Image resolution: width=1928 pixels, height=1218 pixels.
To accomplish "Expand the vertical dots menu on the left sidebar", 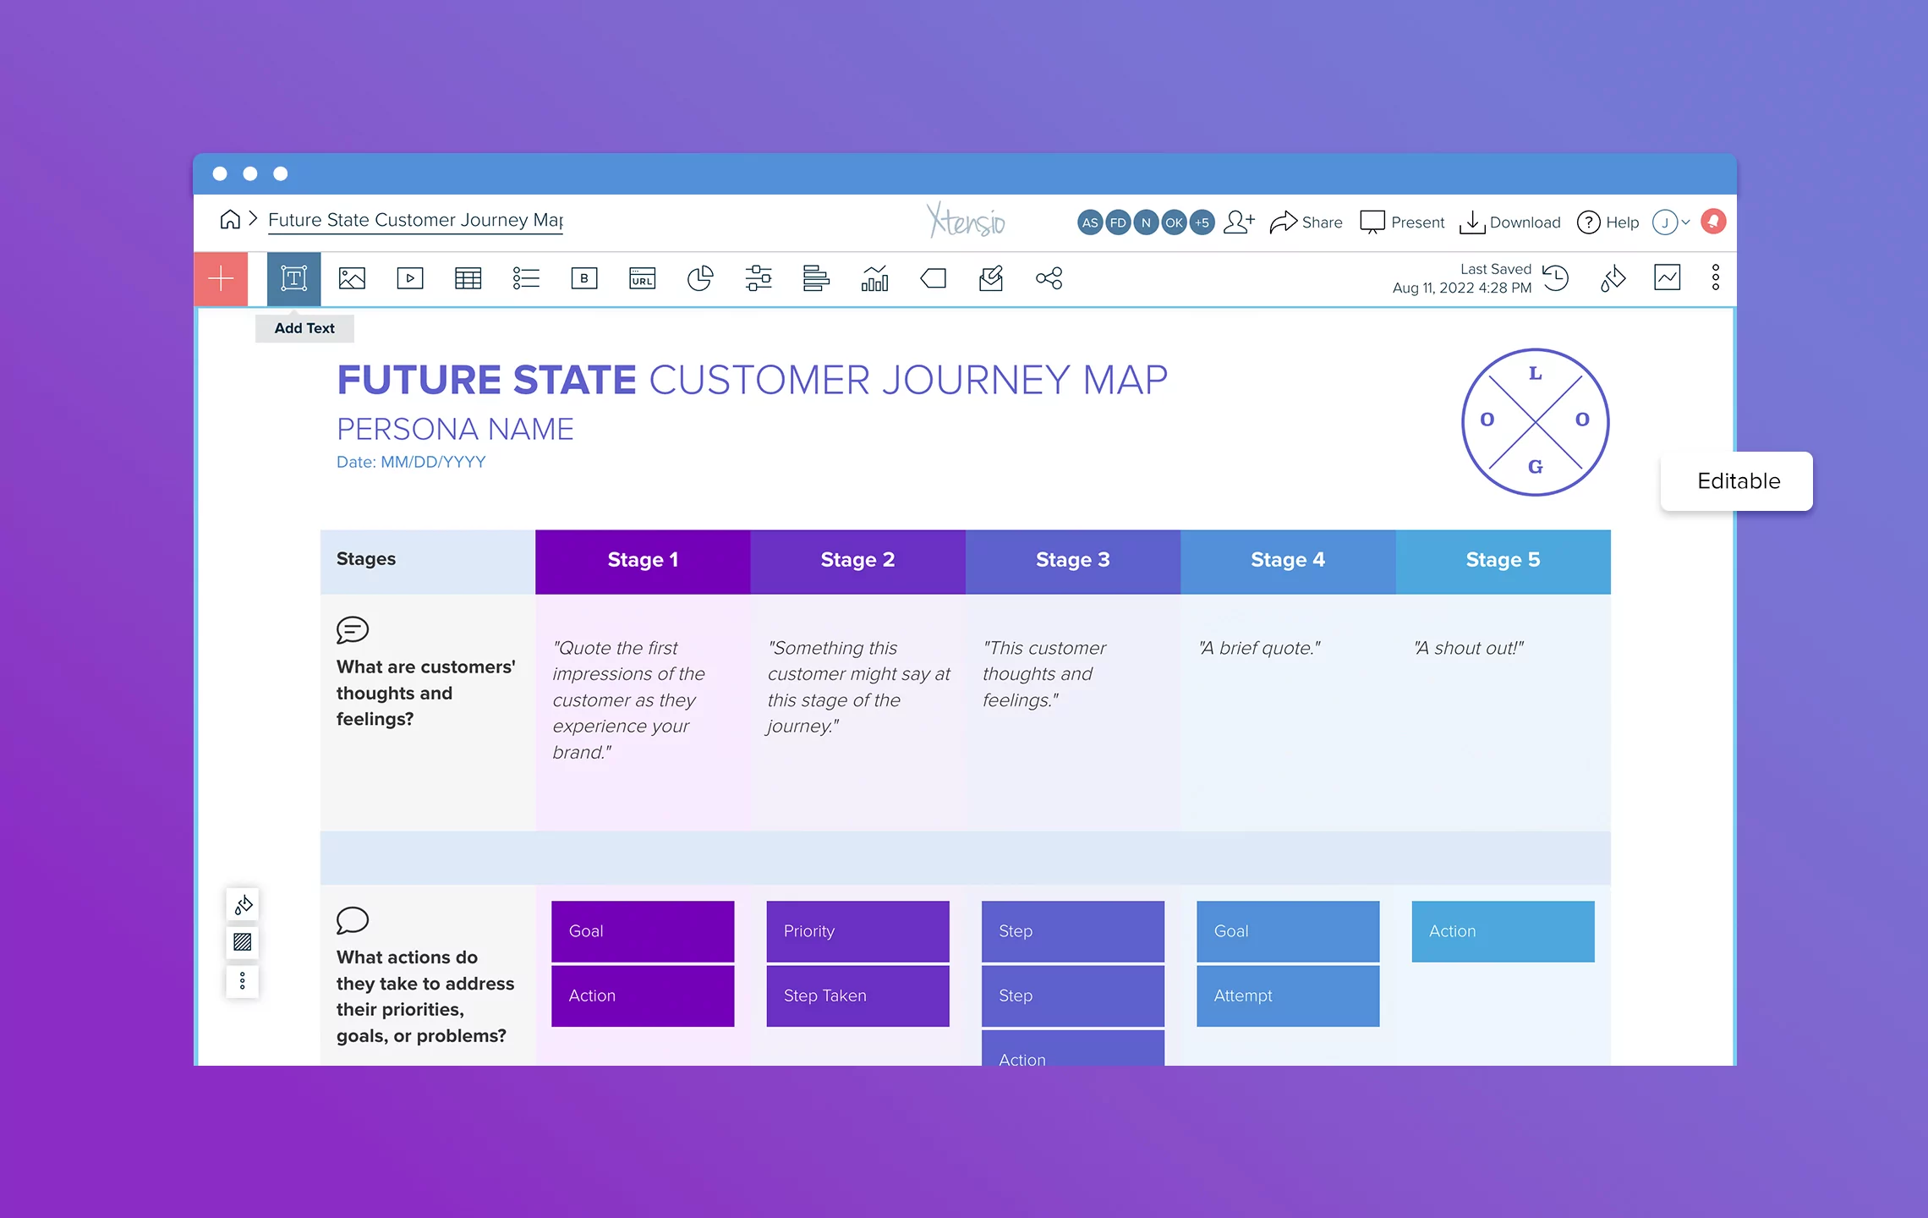I will click(243, 981).
